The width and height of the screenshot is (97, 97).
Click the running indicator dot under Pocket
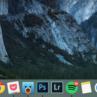pos(14,96)
